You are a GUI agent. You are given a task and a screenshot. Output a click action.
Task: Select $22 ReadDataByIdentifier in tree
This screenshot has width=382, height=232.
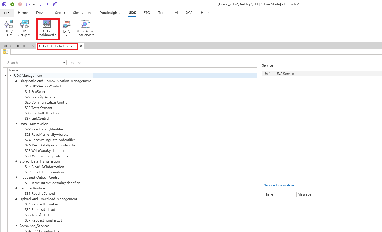click(x=44, y=129)
